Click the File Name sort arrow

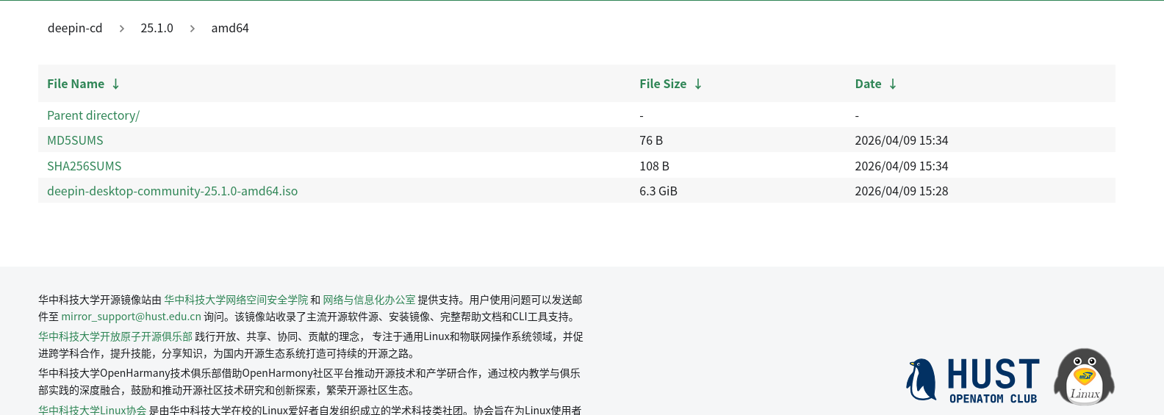tap(115, 84)
